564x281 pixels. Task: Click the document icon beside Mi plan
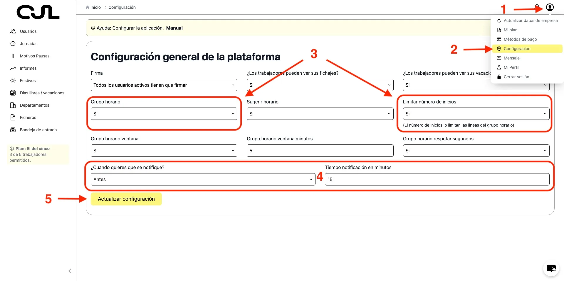pyautogui.click(x=499, y=30)
